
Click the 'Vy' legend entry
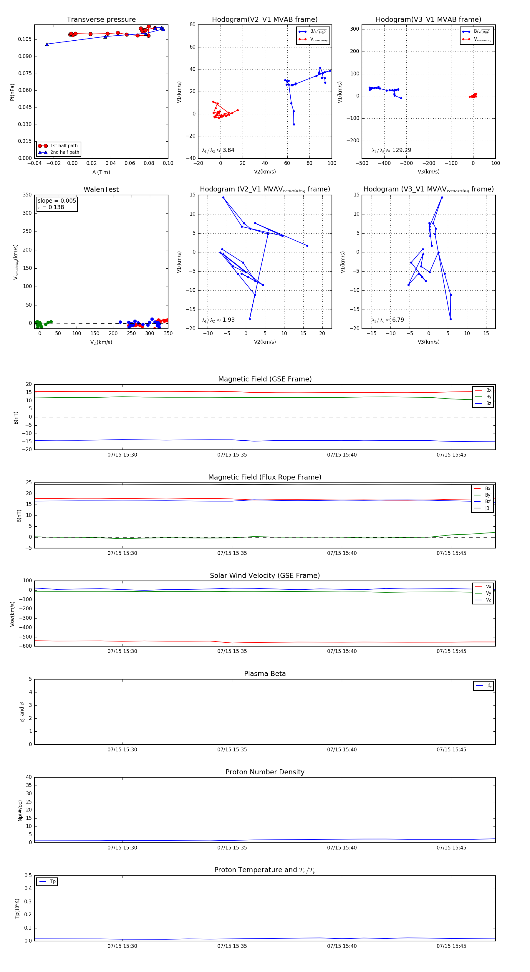pyautogui.click(x=483, y=593)
